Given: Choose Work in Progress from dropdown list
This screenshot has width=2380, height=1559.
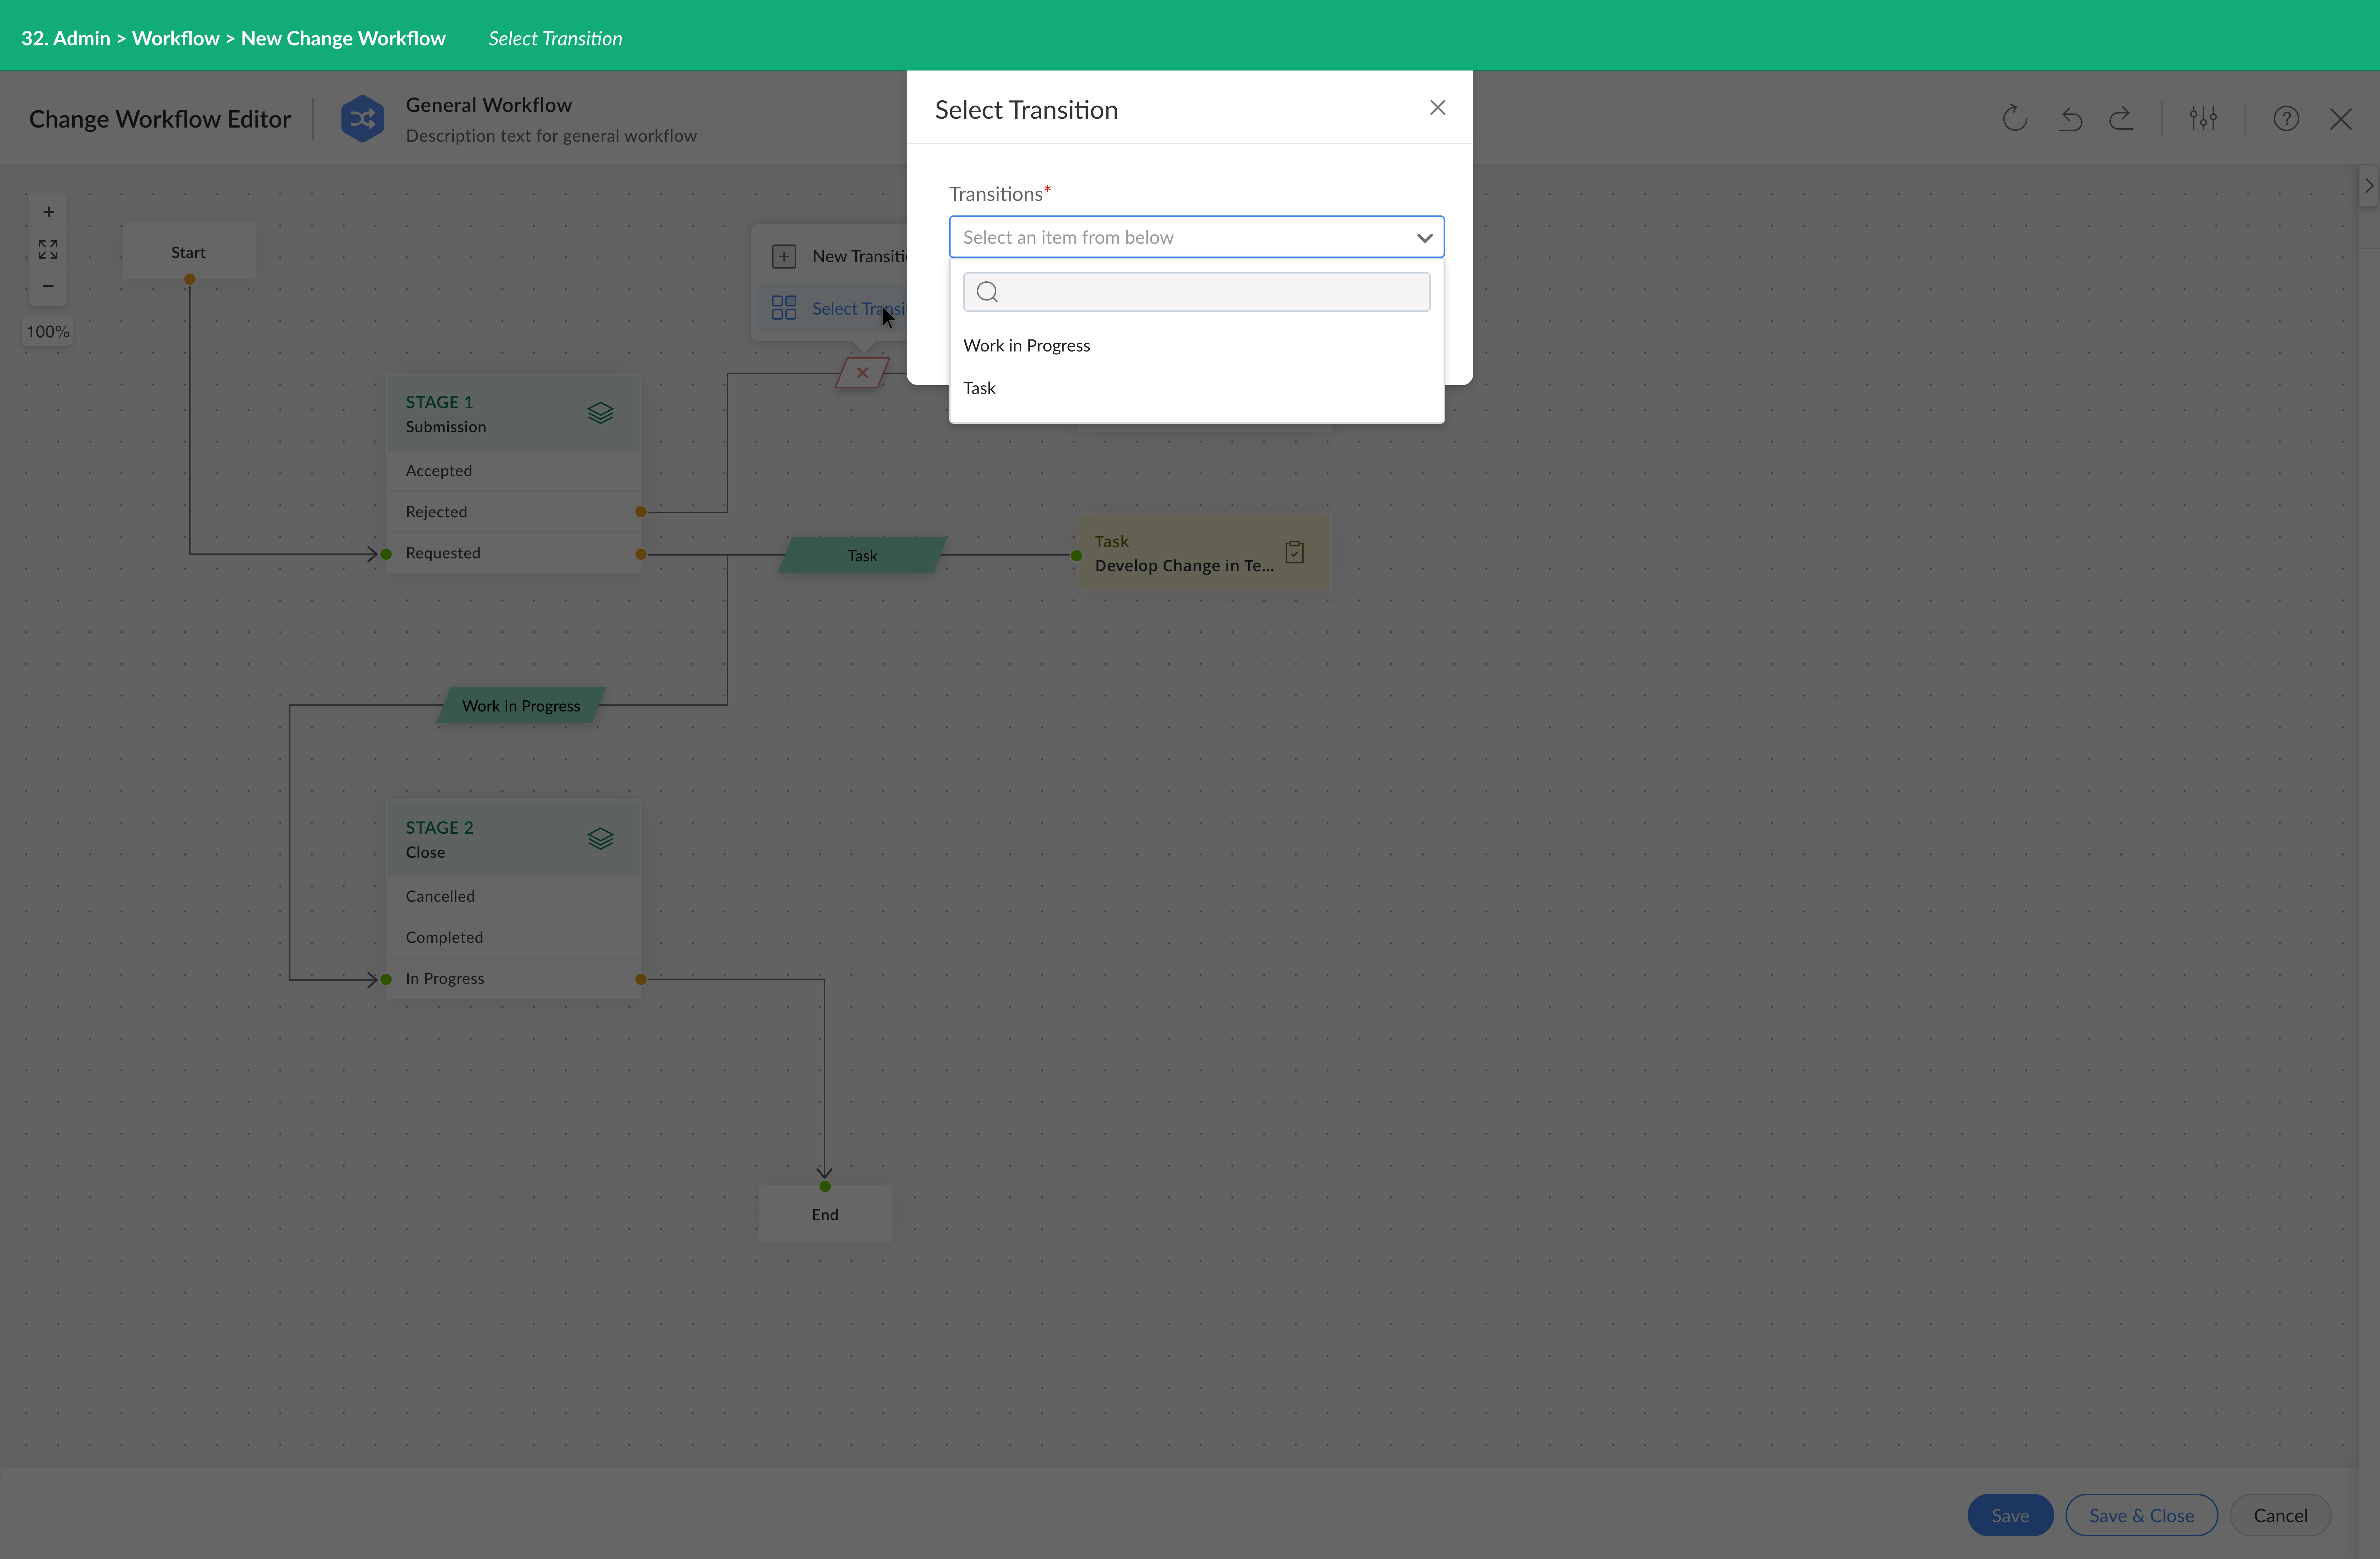Looking at the screenshot, I should click(x=1027, y=345).
